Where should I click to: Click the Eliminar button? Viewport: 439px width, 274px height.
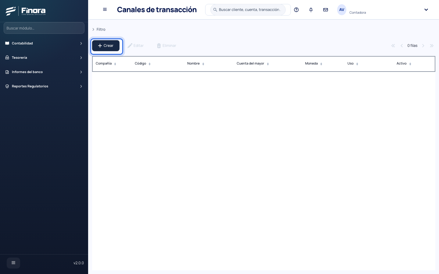click(166, 46)
